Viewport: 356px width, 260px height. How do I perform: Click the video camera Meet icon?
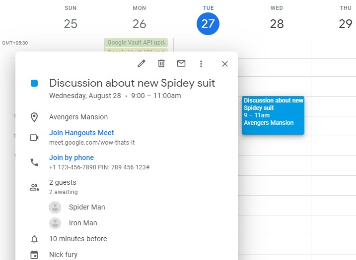coord(34,137)
